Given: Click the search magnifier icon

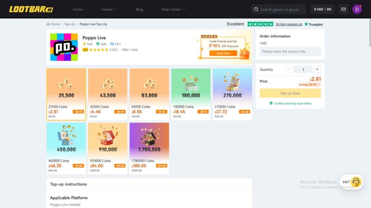Looking at the screenshot, I should click(x=256, y=9).
